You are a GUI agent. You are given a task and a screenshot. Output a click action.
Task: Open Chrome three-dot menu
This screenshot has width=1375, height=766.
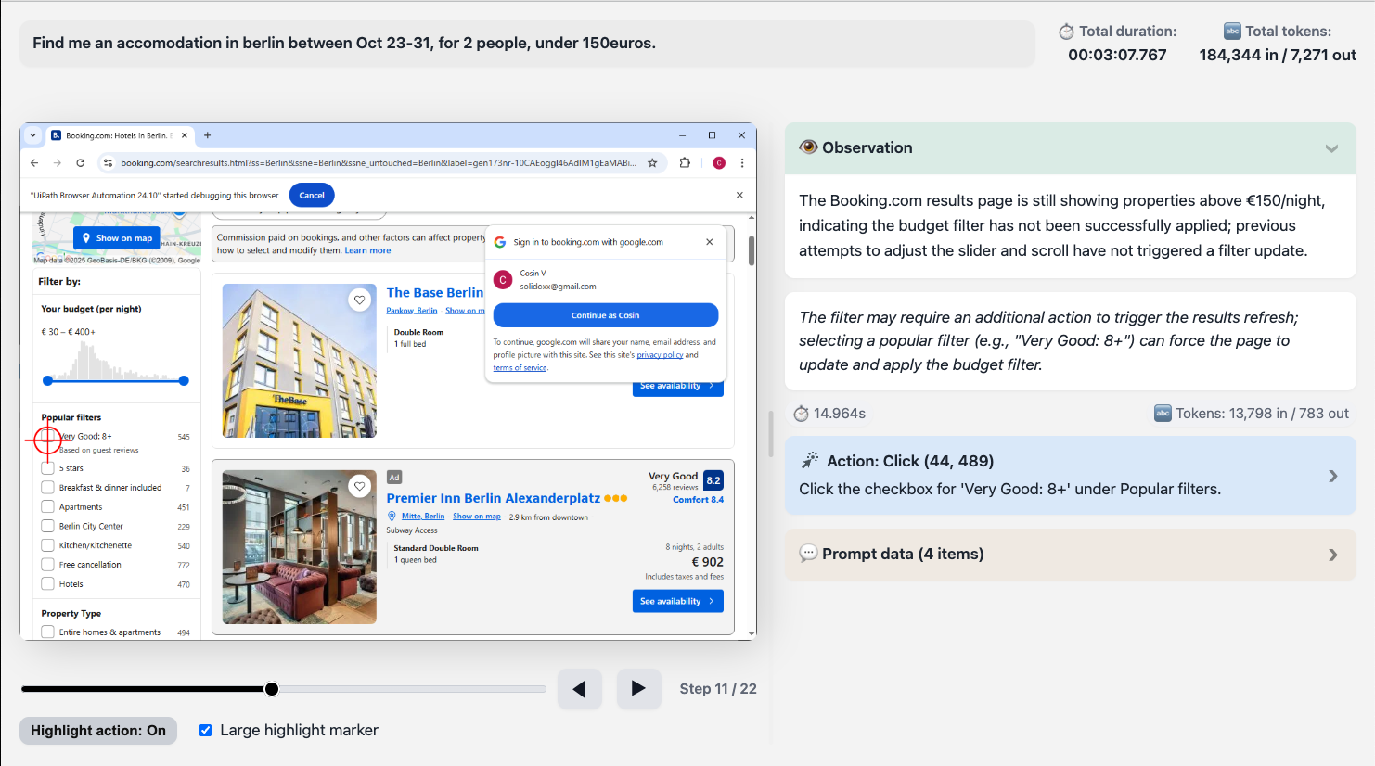pyautogui.click(x=742, y=163)
